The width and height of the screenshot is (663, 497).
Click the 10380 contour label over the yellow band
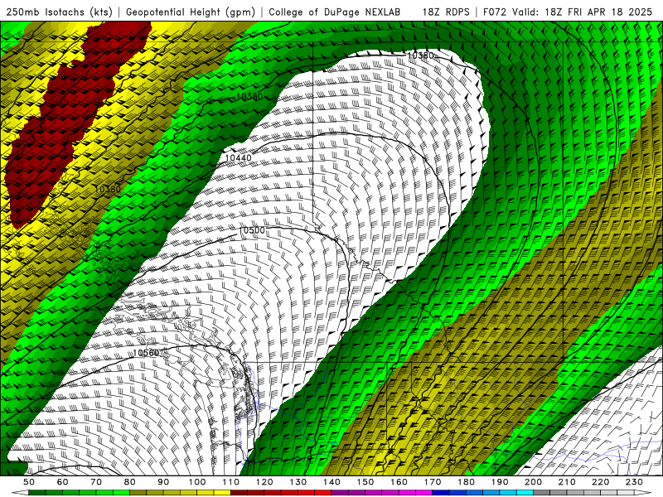point(108,190)
